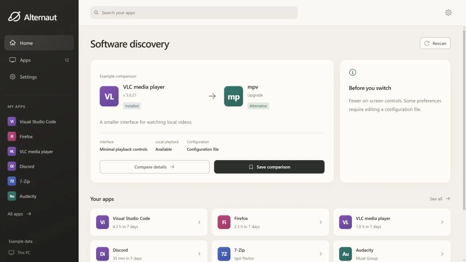The image size is (466, 262).
Task: Click the Apps count badge 12
Action: [x=67, y=60]
